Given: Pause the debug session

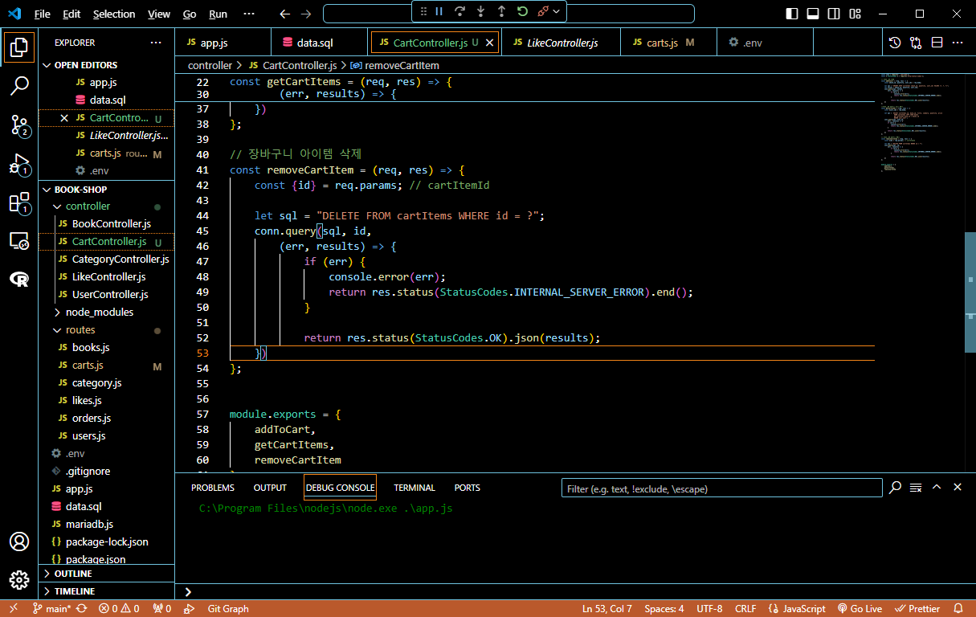Looking at the screenshot, I should click(439, 11).
